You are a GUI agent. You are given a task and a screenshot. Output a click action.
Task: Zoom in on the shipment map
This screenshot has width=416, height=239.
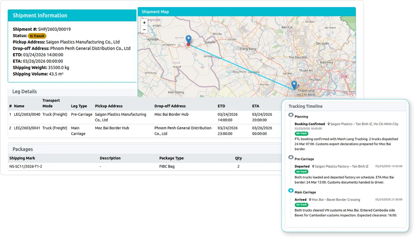pyautogui.click(x=144, y=23)
